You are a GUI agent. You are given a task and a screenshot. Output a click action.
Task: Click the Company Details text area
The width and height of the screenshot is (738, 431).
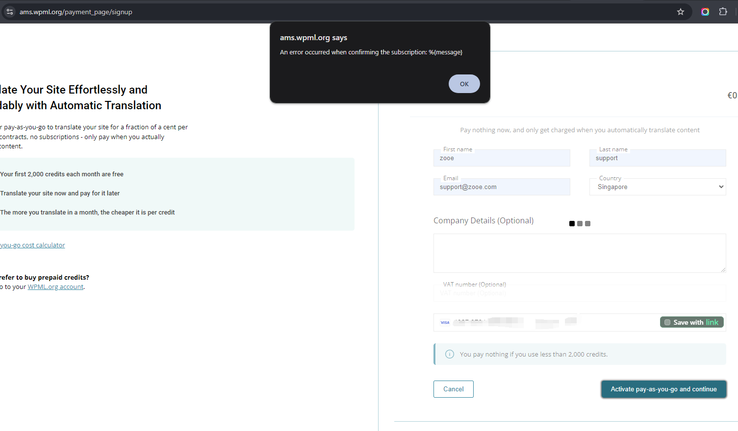tap(580, 253)
